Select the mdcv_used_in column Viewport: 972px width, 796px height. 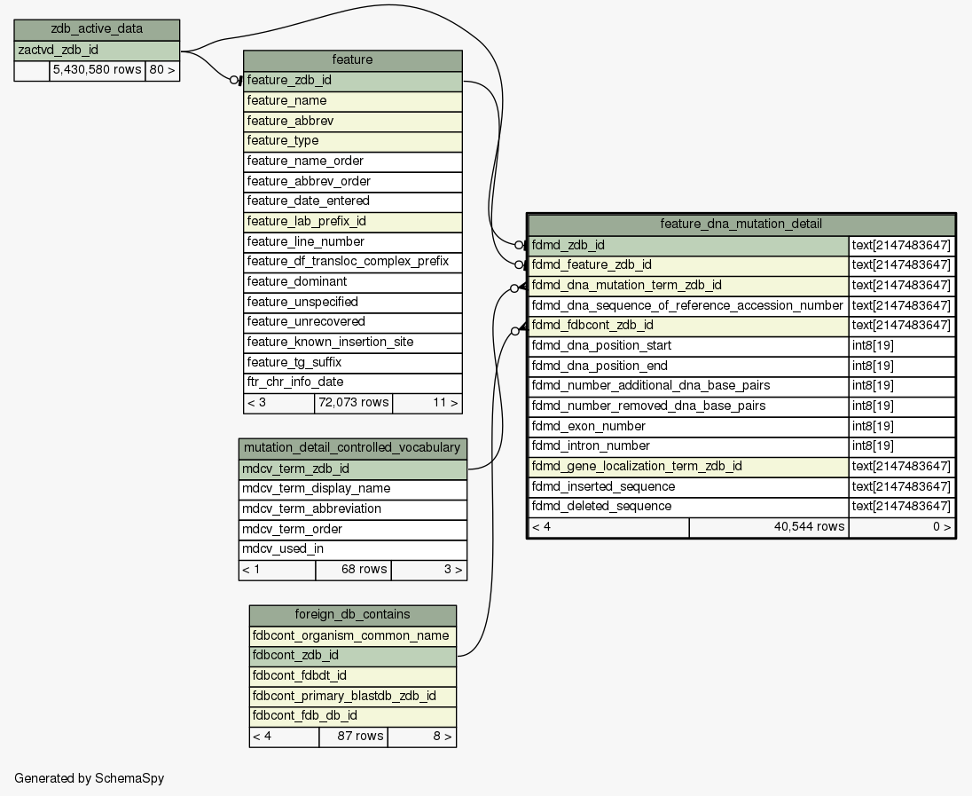pyautogui.click(x=353, y=549)
